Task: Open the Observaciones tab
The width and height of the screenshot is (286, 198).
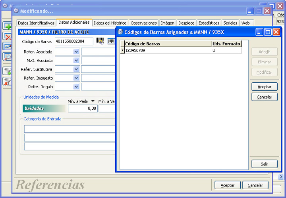Action: 143,23
